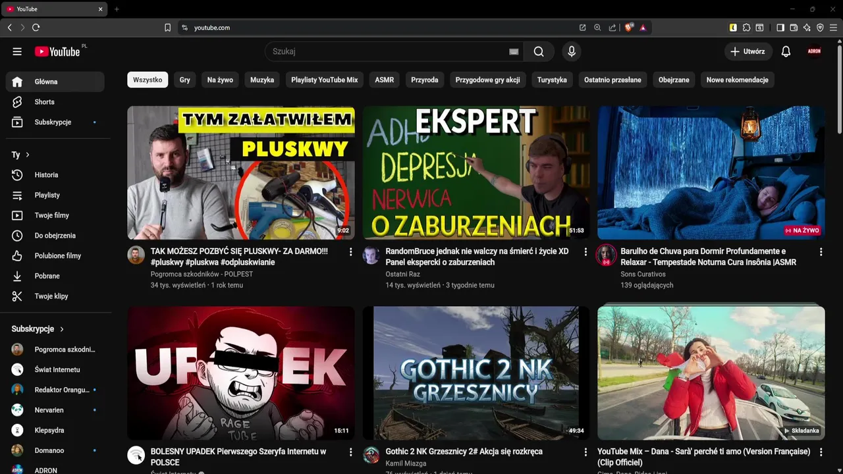This screenshot has width=843, height=474.
Task: Select the Turystyka filter chip
Action: 552,80
